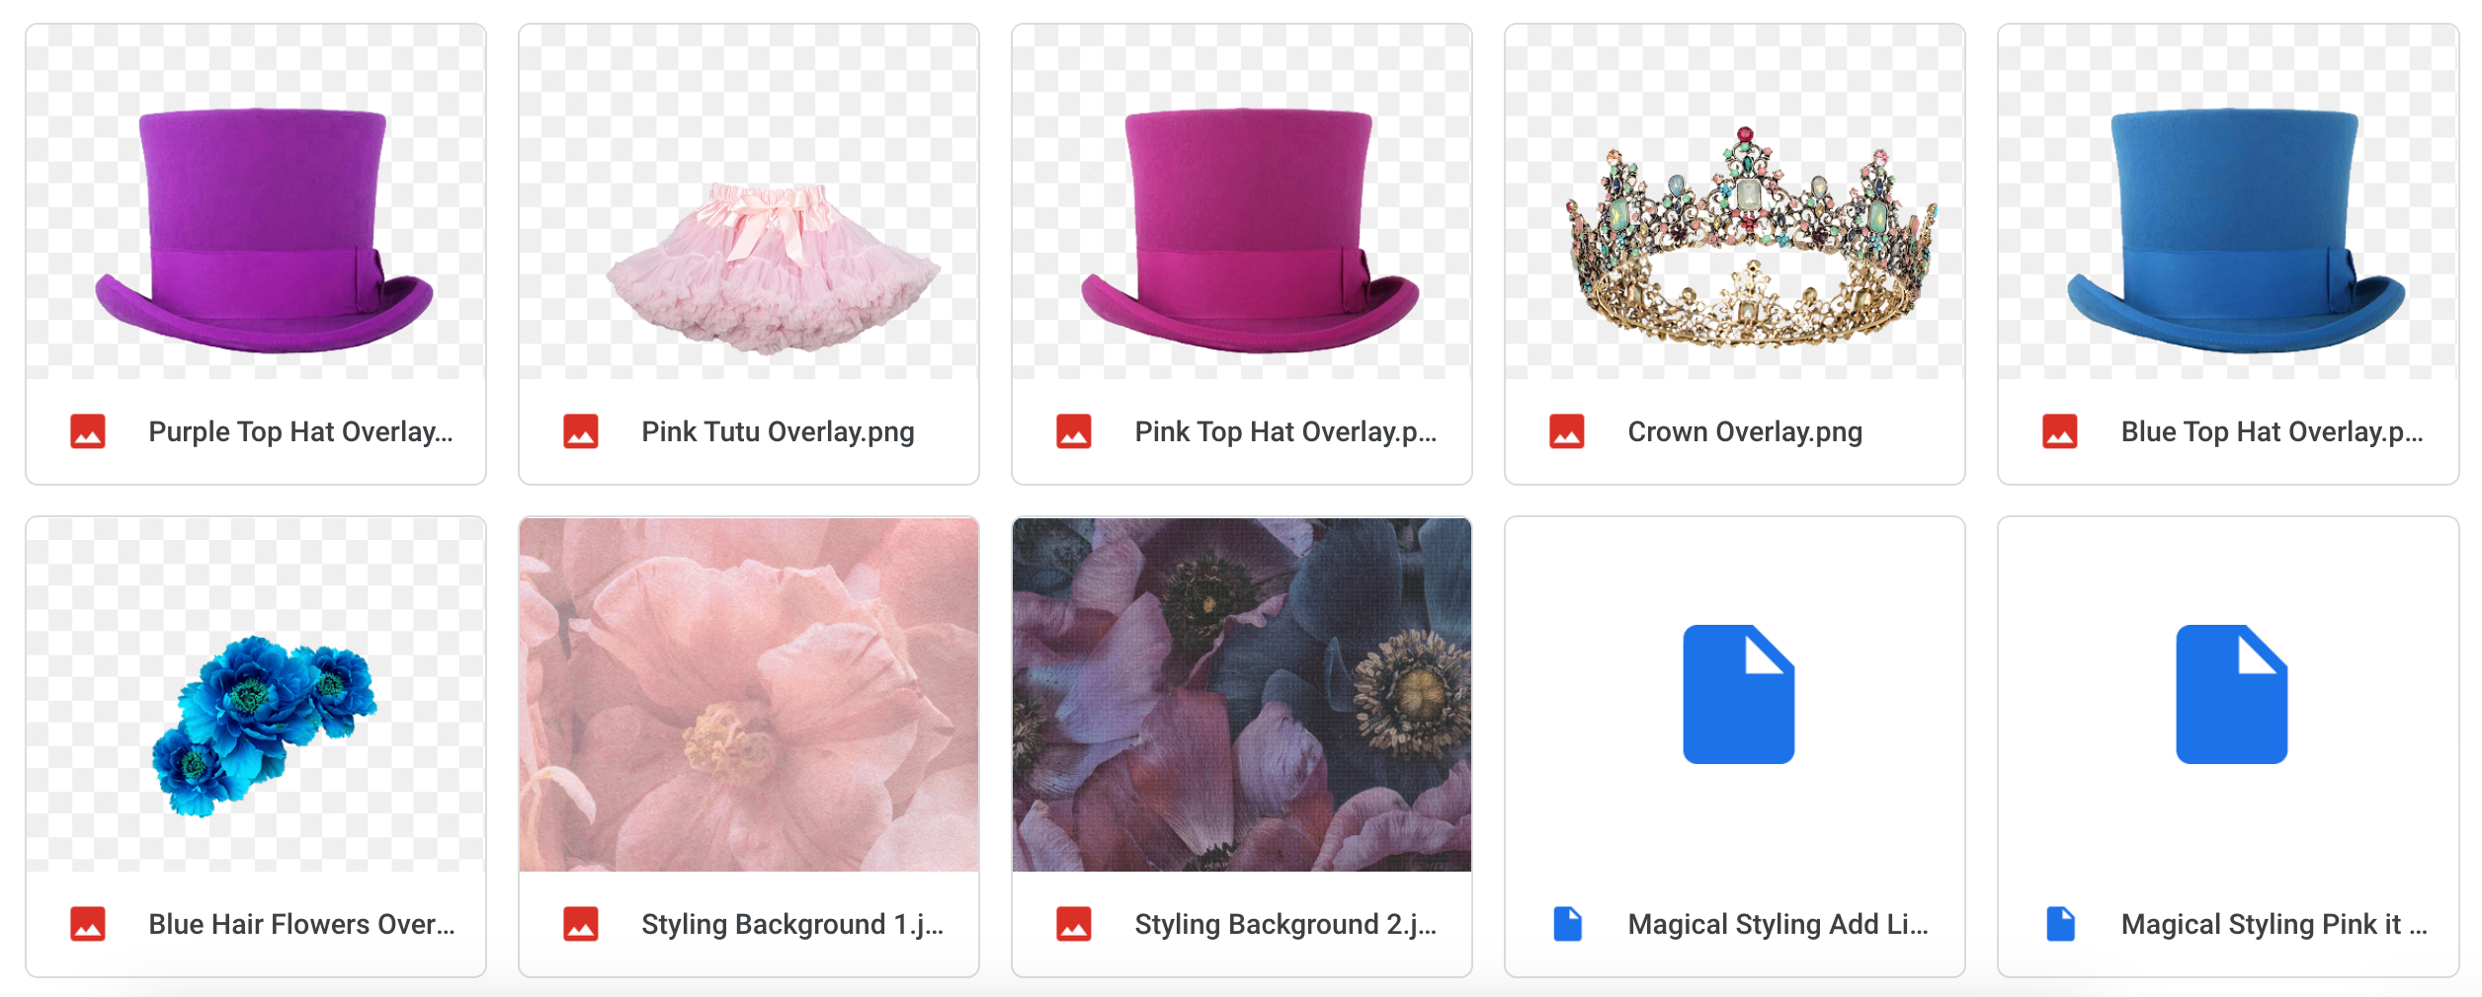Click the blue document icon beside Magical Styling Add List
Image resolution: width=2482 pixels, height=997 pixels.
coord(1569,924)
